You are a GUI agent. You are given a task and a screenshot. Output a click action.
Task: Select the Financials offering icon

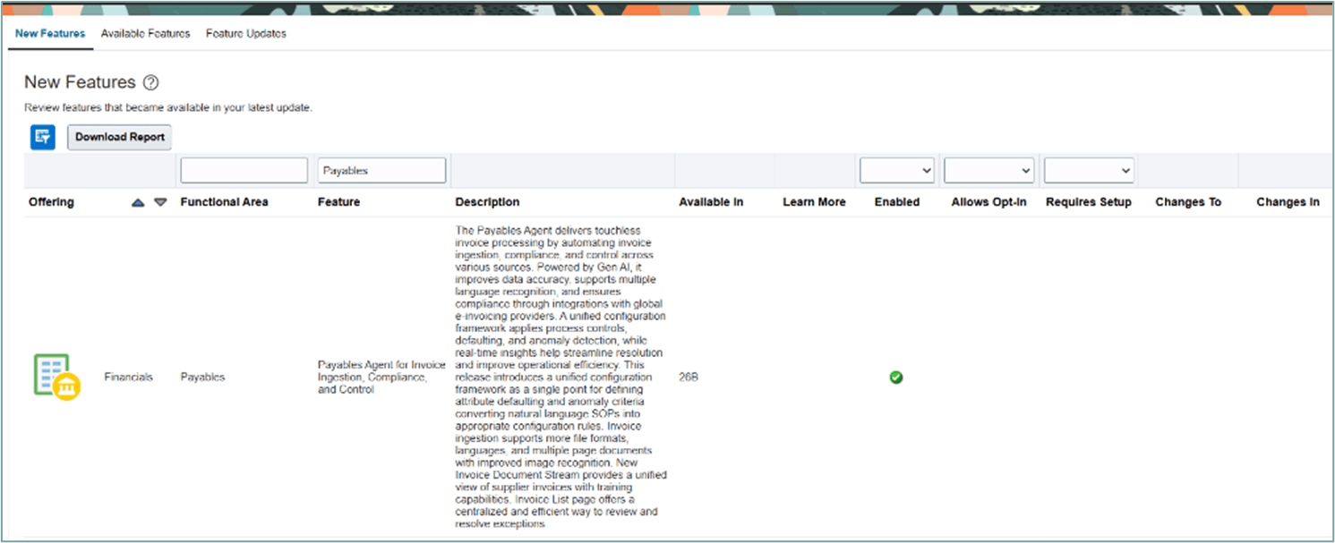tap(56, 377)
